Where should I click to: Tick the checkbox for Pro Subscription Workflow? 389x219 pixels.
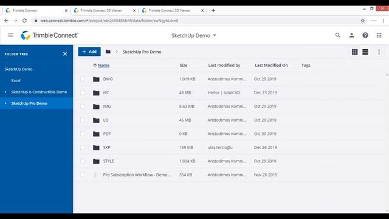pyautogui.click(x=83, y=175)
